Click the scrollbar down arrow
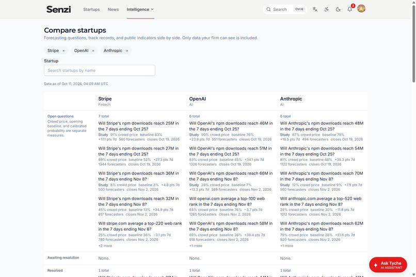Image resolution: width=416 pixels, height=277 pixels. click(x=413, y=275)
